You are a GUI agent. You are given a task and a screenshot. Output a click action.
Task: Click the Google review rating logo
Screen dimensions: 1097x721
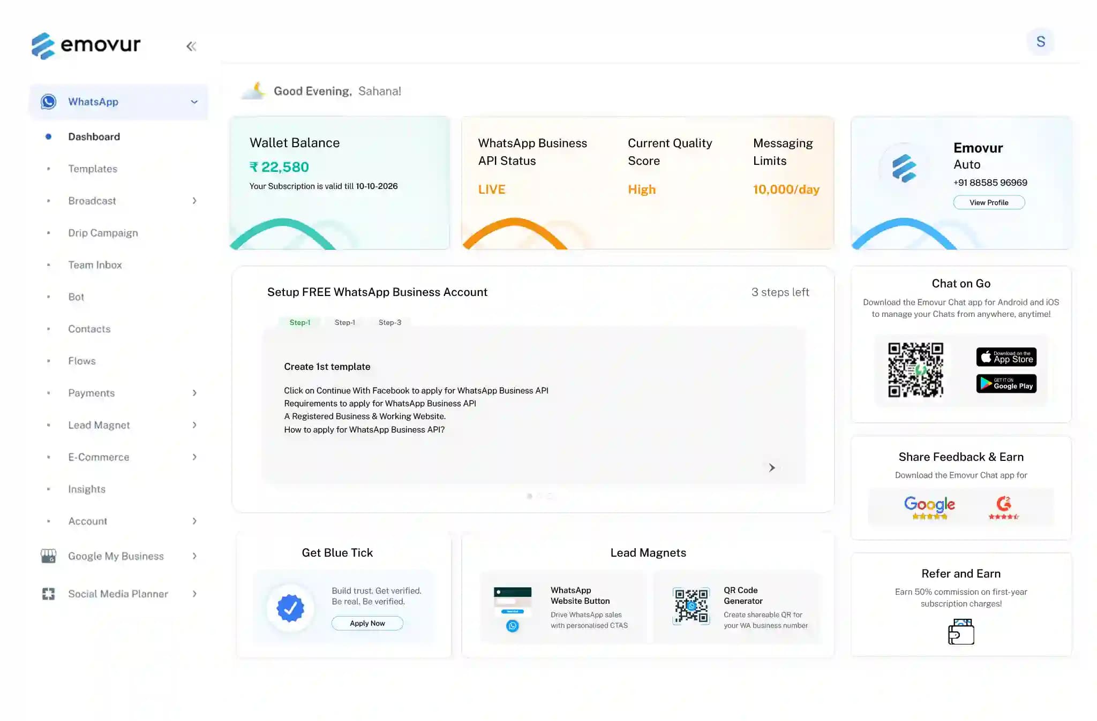929,507
